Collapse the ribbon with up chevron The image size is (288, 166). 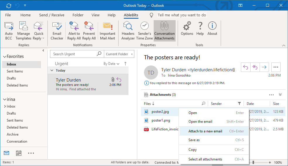(284, 45)
